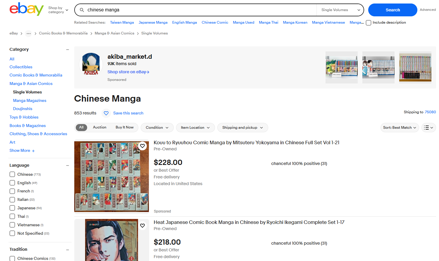Open the list view options icon
This screenshot has width=439, height=261.
coord(428,128)
